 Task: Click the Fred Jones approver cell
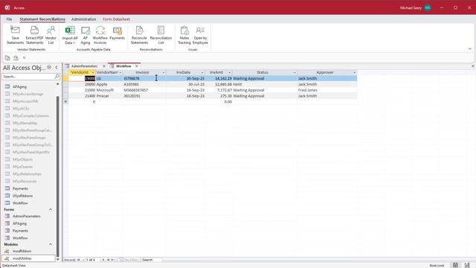point(327,90)
